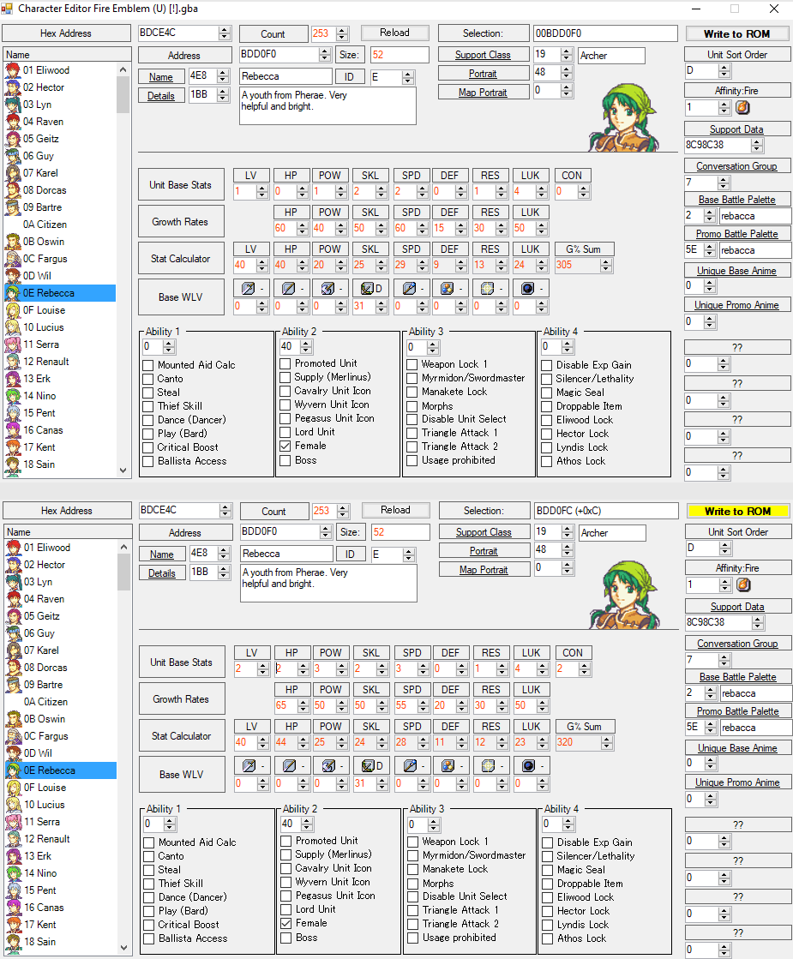Click the character name field in top panel

(285, 76)
